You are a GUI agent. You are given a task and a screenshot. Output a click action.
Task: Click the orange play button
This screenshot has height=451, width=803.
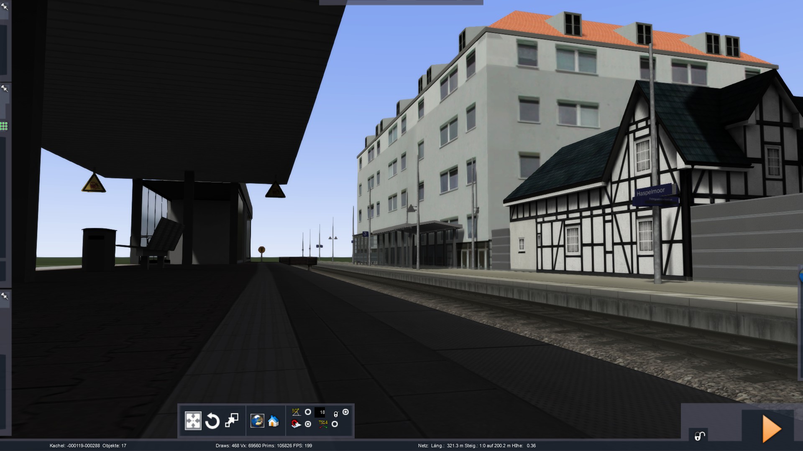(x=772, y=429)
